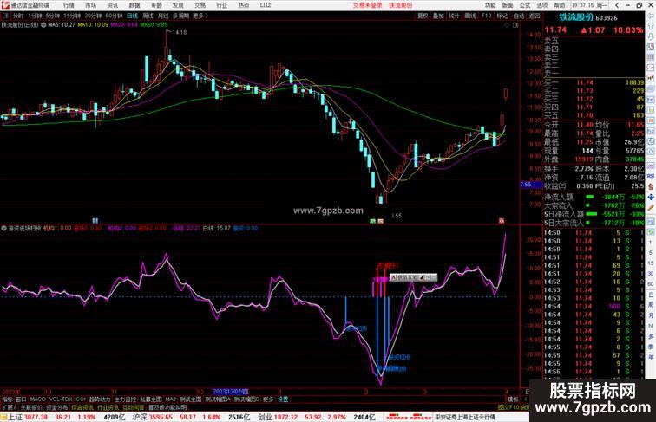Switch chart to 30分钟 period
The width and height of the screenshot is (656, 422).
coord(93,16)
